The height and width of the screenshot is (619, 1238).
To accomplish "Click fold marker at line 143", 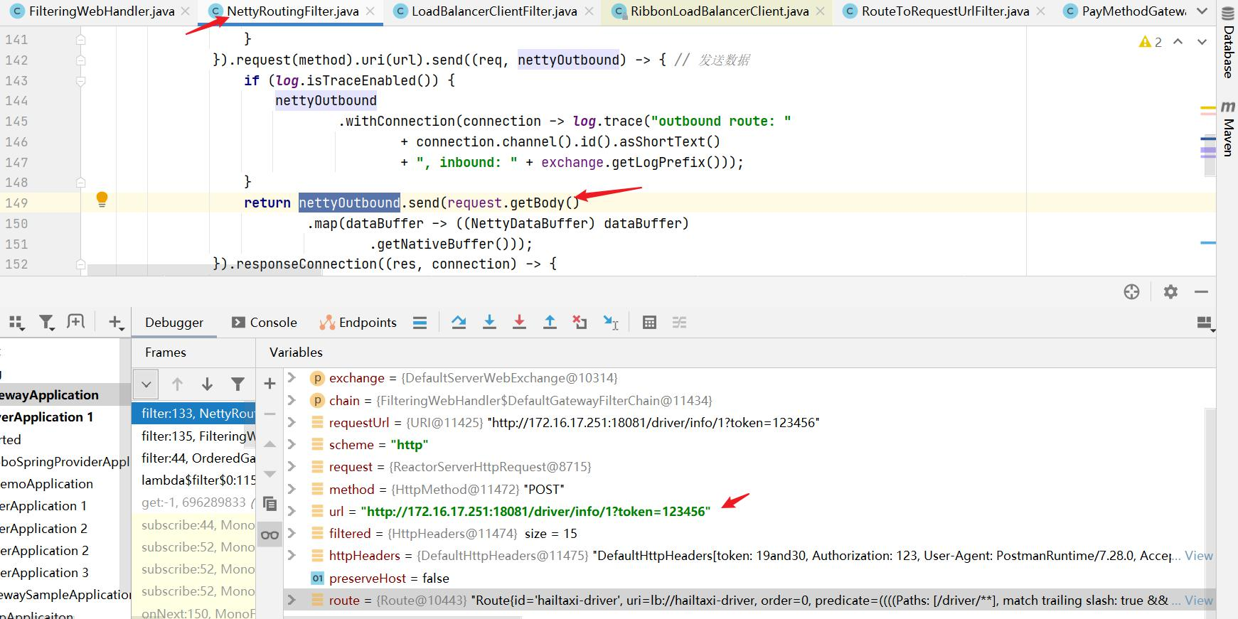I will 80,80.
